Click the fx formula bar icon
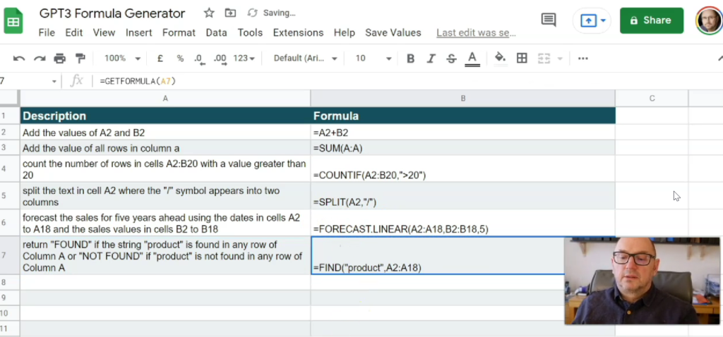The height and width of the screenshot is (337, 723). [x=76, y=81]
